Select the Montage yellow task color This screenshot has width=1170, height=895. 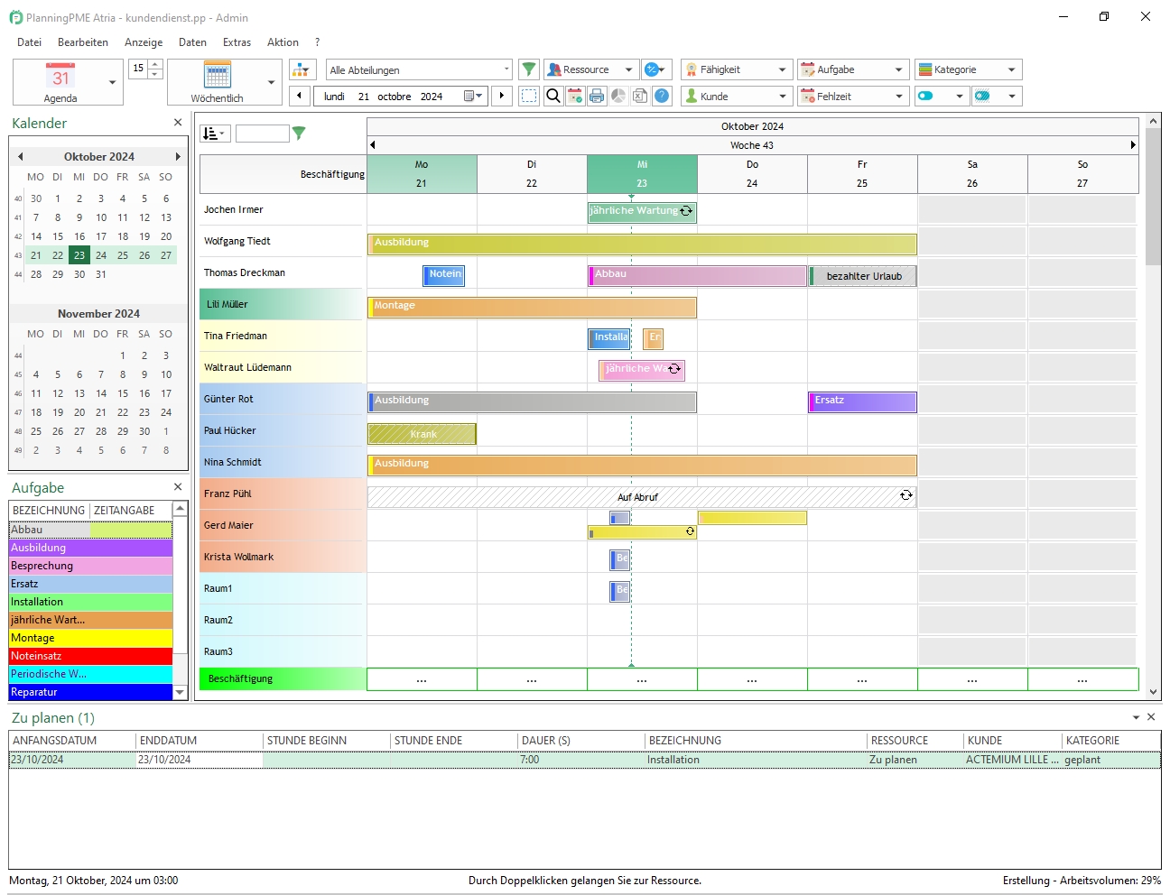(90, 638)
